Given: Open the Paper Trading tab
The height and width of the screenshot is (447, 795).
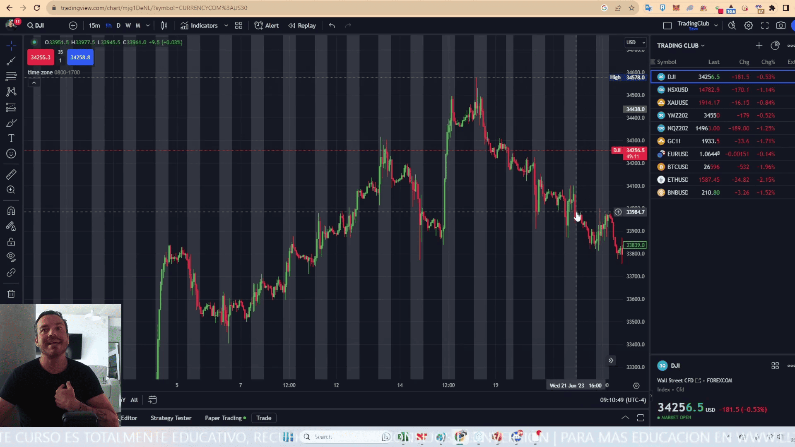Looking at the screenshot, I should 225,418.
